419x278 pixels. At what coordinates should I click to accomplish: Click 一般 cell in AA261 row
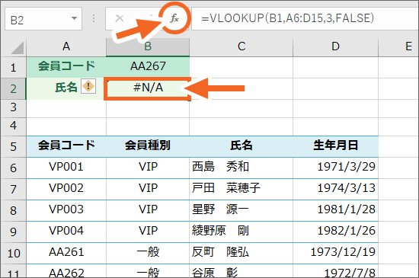[148, 253]
